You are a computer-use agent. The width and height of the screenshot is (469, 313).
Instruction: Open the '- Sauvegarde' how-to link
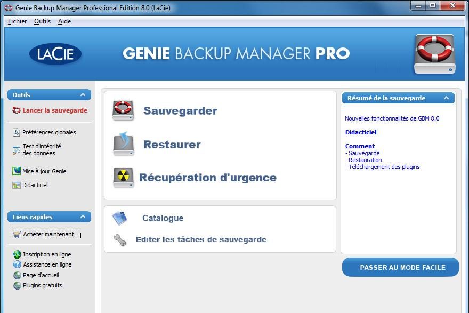click(x=362, y=153)
